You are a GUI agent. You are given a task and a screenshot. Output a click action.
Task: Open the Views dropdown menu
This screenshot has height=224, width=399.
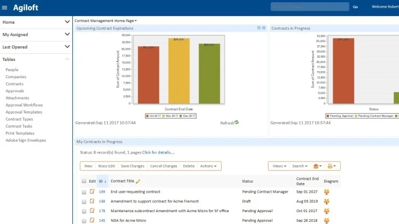pyautogui.click(x=278, y=166)
